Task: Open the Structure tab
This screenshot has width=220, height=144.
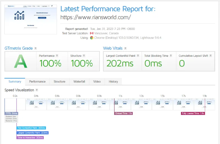Action: [59, 81]
